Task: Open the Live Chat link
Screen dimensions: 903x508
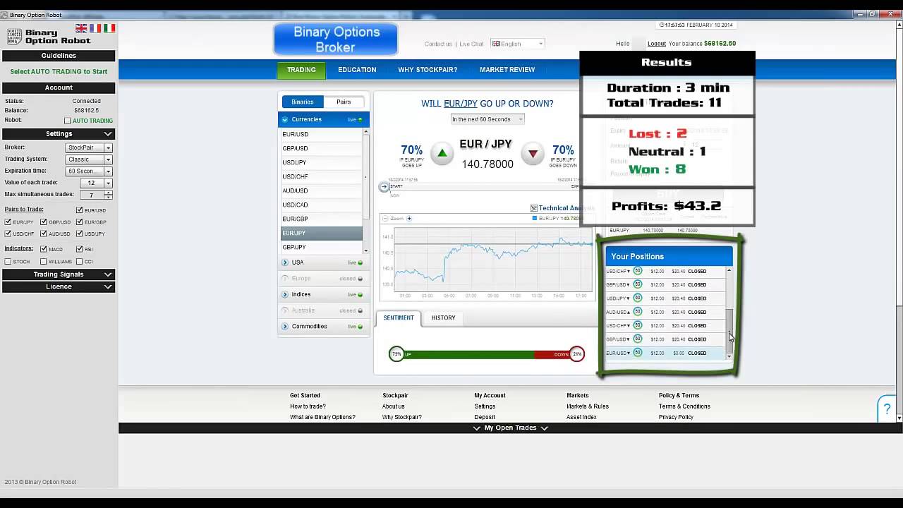Action: [x=471, y=44]
